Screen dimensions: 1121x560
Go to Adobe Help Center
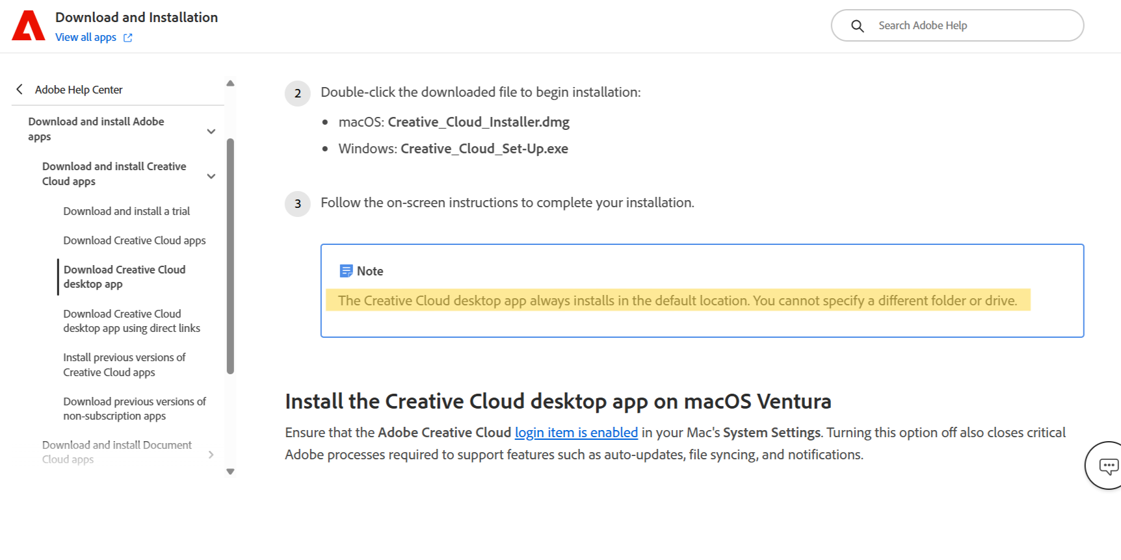click(x=79, y=90)
